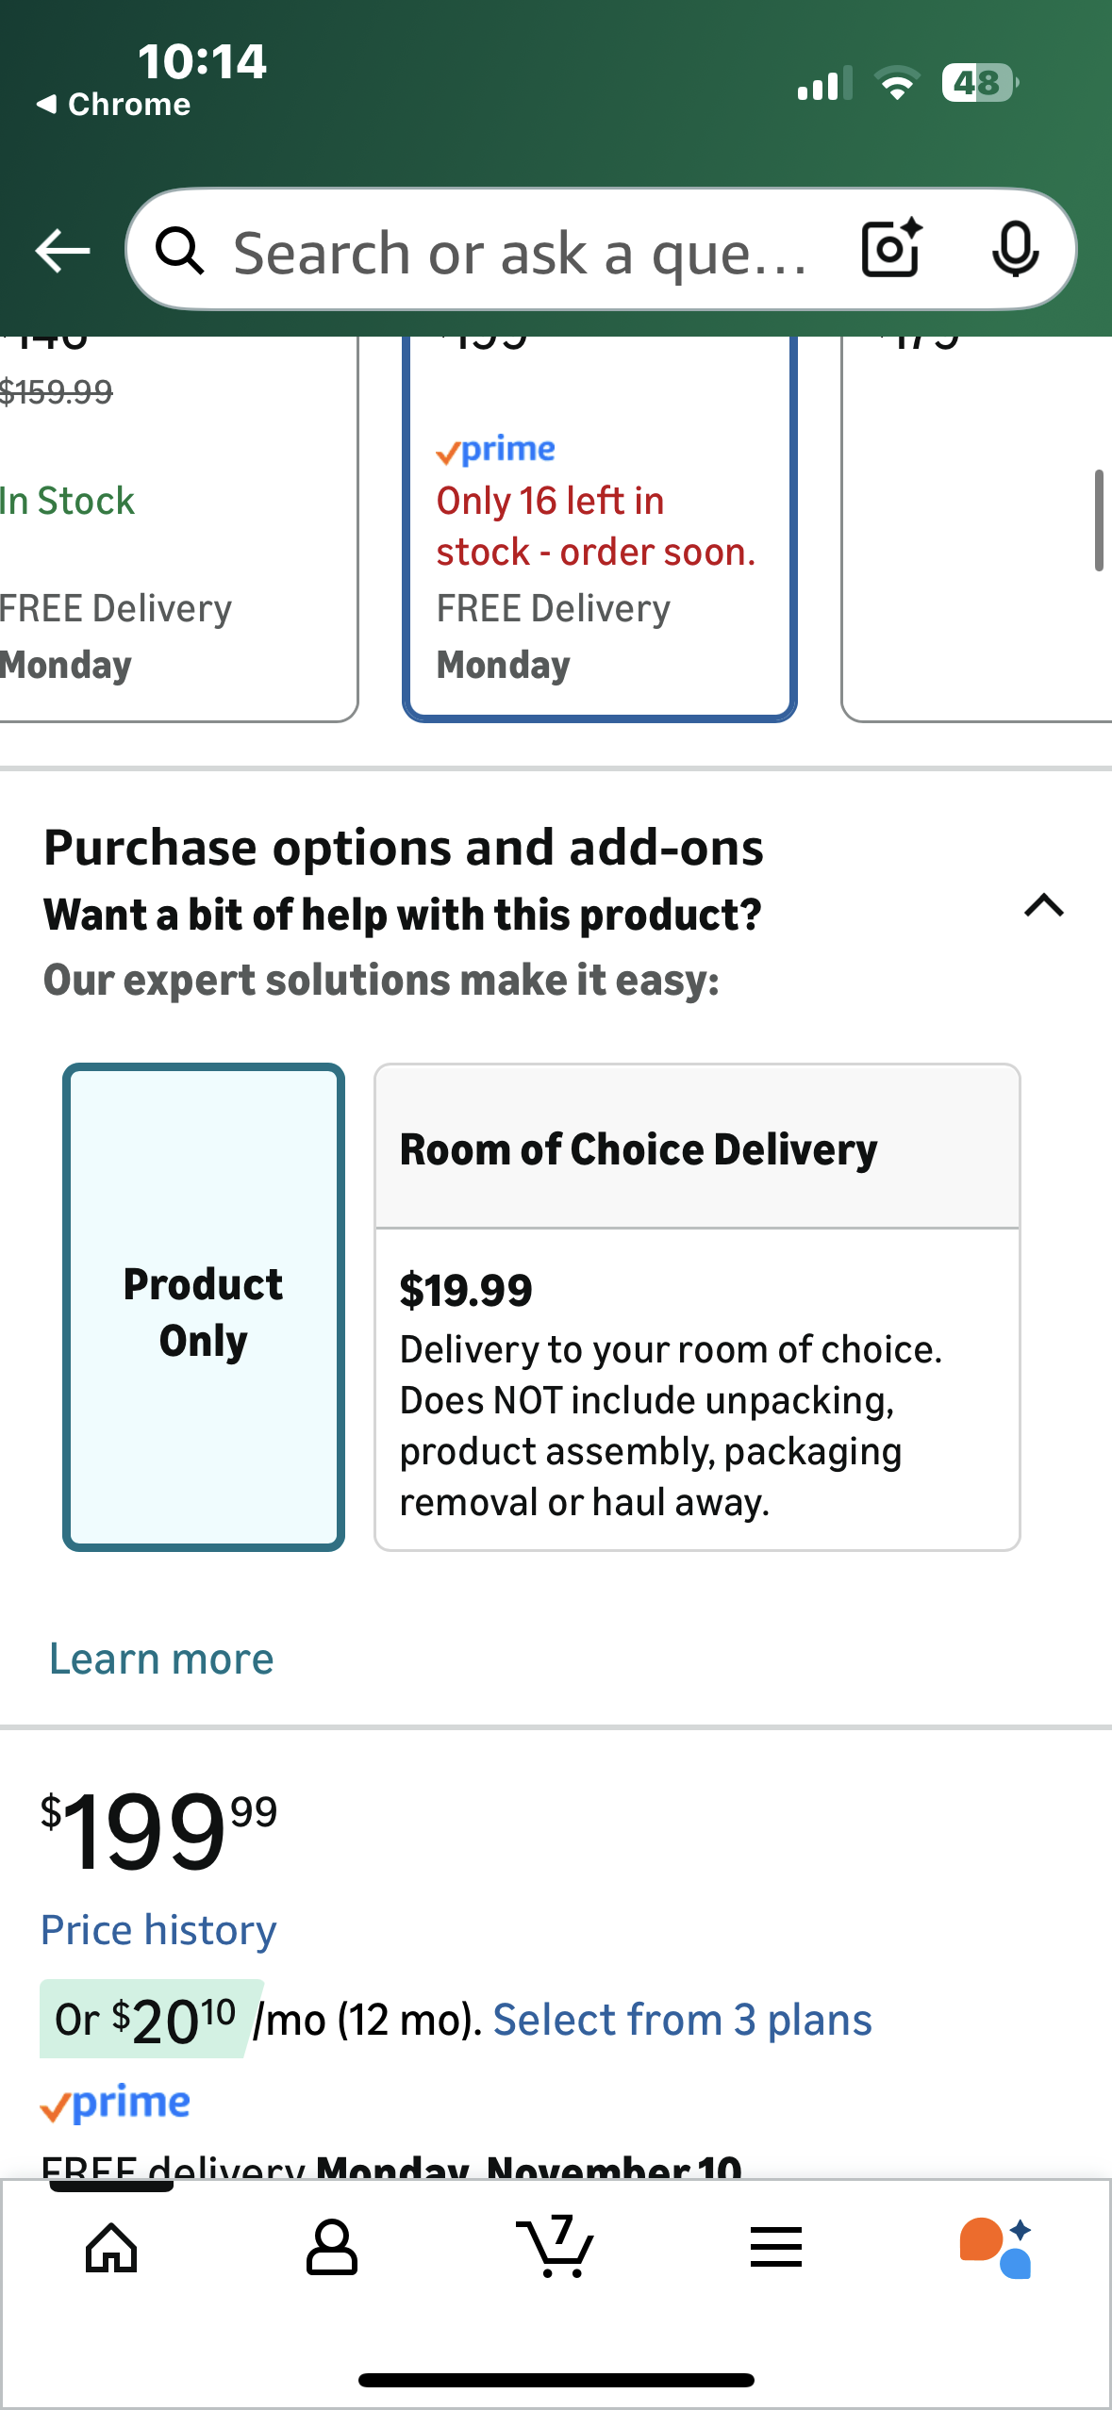1112x2410 pixels.
Task: Select the 'Only 16 left' prime offer card
Action: [x=600, y=528]
